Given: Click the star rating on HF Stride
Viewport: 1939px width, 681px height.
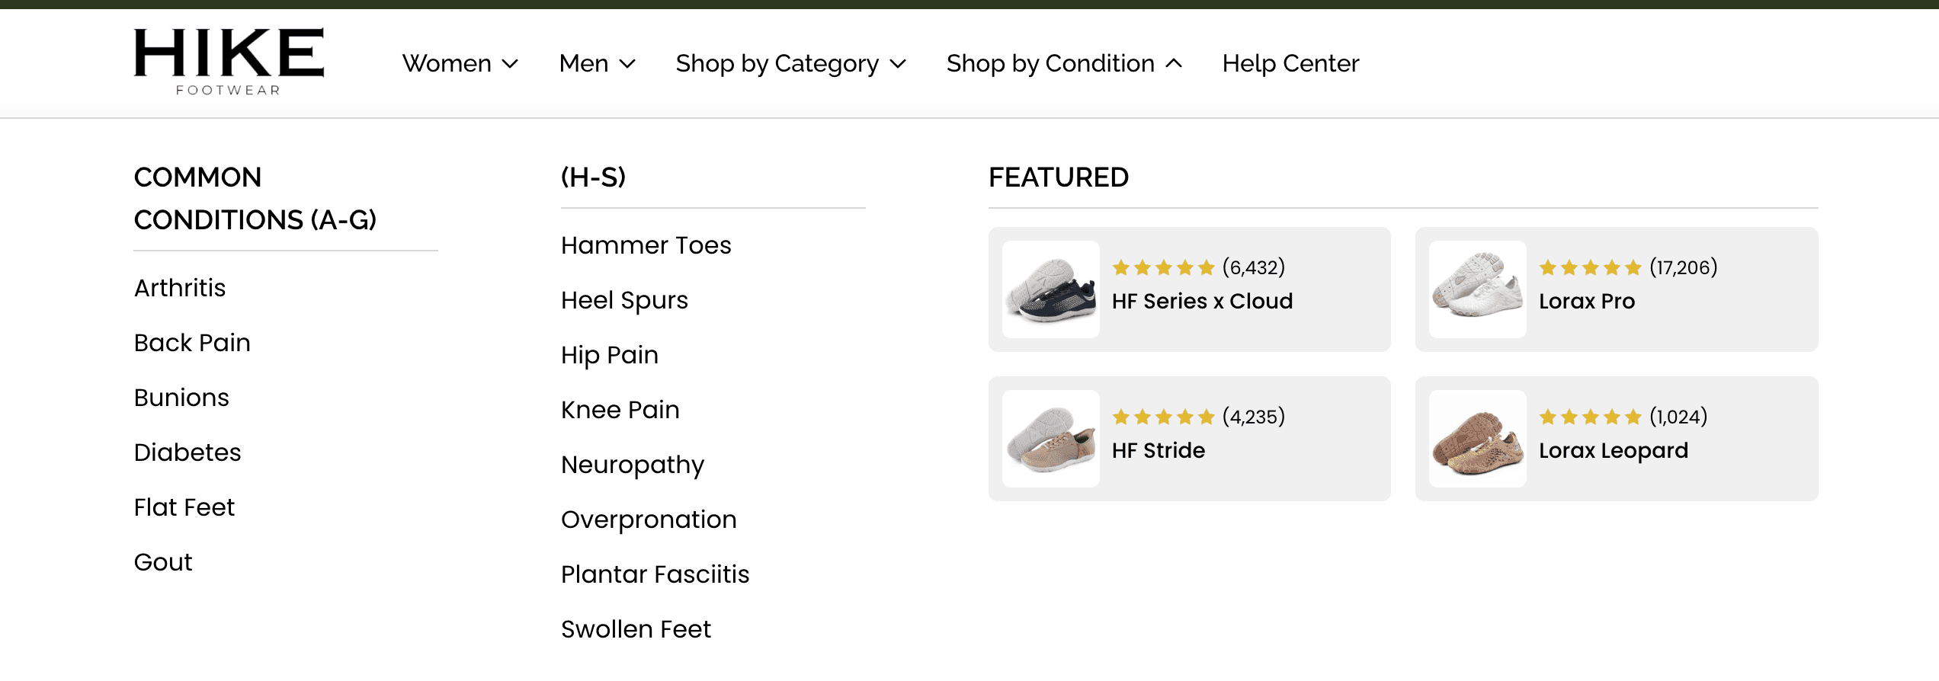Looking at the screenshot, I should point(1162,417).
